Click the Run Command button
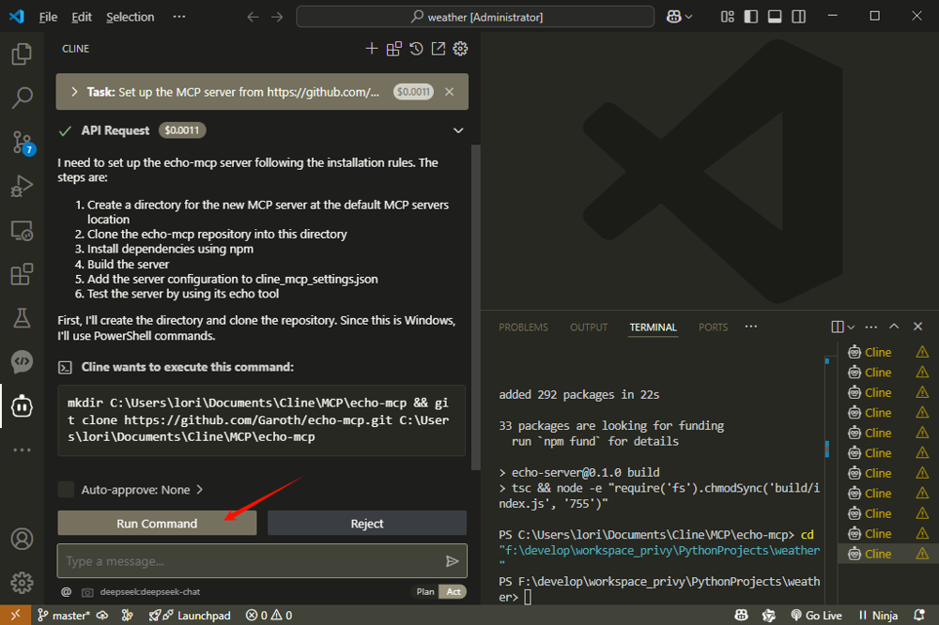This screenshot has height=625, width=939. 157,523
